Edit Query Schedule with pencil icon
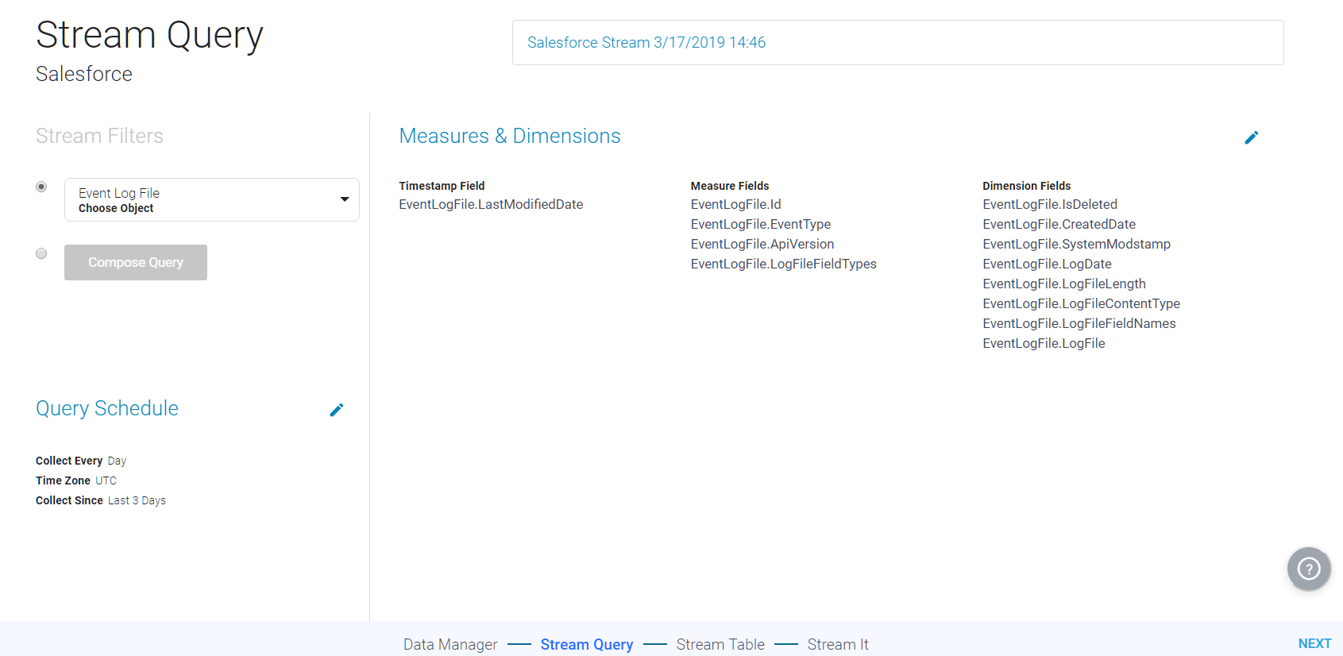Image resolution: width=1343 pixels, height=656 pixels. (x=337, y=410)
